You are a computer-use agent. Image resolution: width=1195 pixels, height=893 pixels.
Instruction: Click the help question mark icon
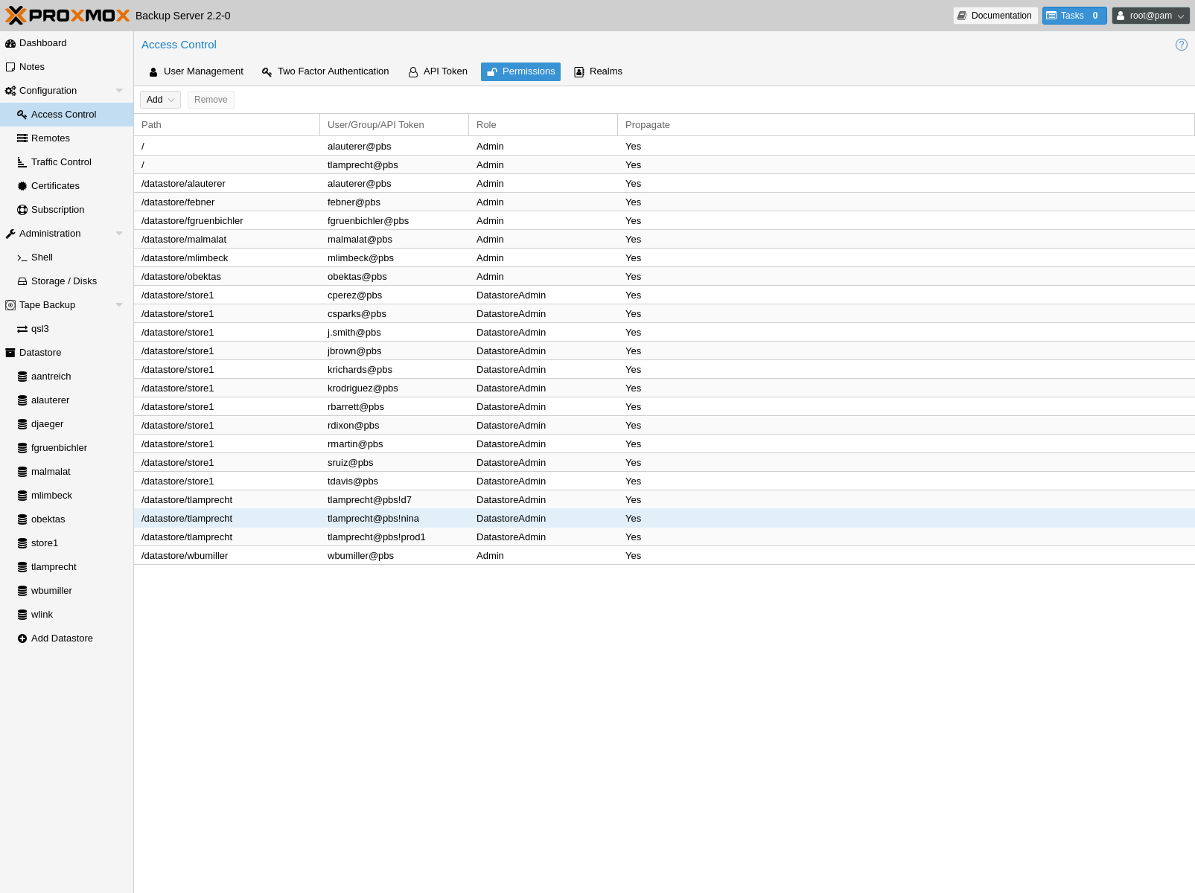[x=1181, y=45]
